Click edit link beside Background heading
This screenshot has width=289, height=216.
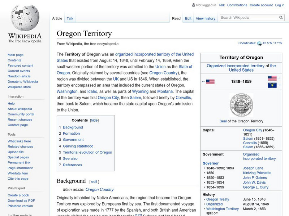94,181
